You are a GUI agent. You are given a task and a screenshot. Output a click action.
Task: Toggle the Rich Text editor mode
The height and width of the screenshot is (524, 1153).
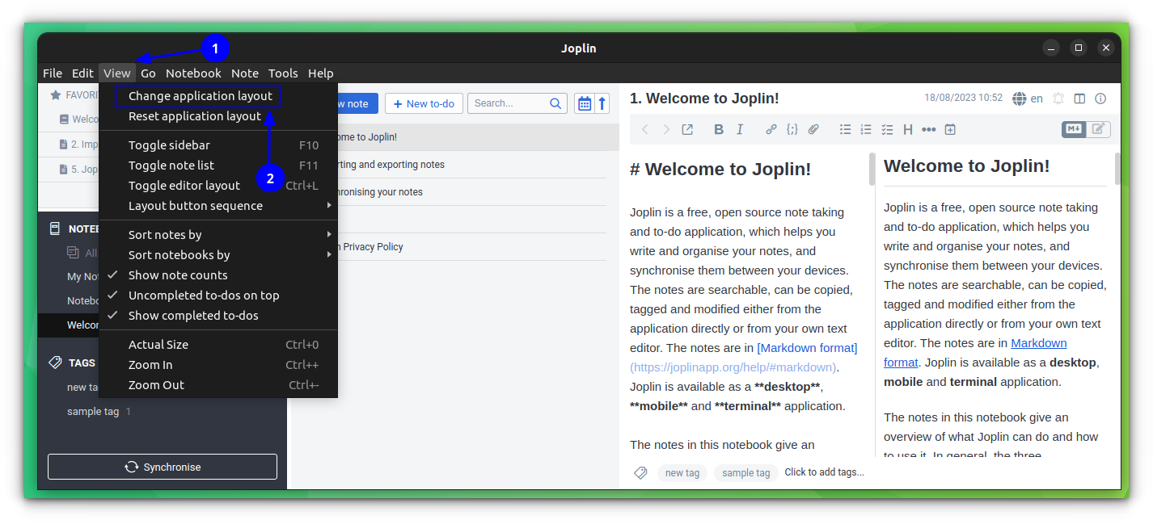[x=1096, y=129]
